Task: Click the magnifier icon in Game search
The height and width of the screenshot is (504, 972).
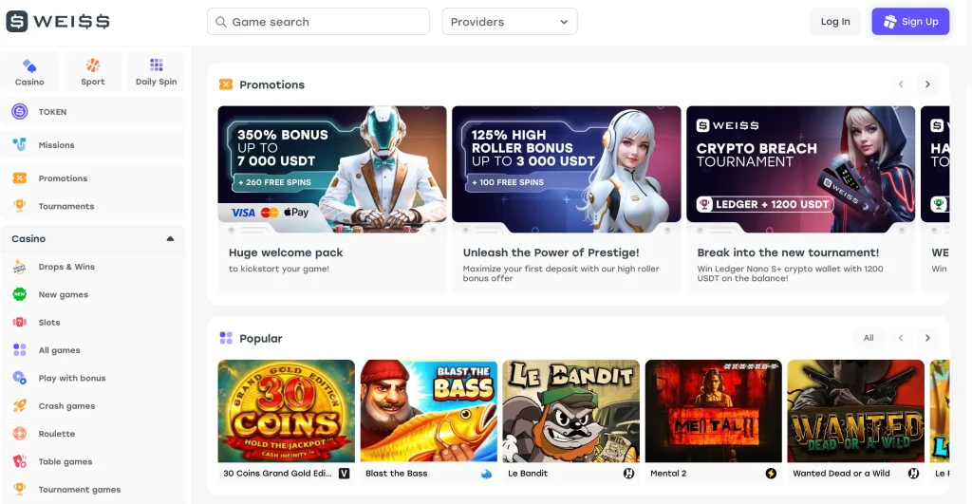Action: pos(220,22)
